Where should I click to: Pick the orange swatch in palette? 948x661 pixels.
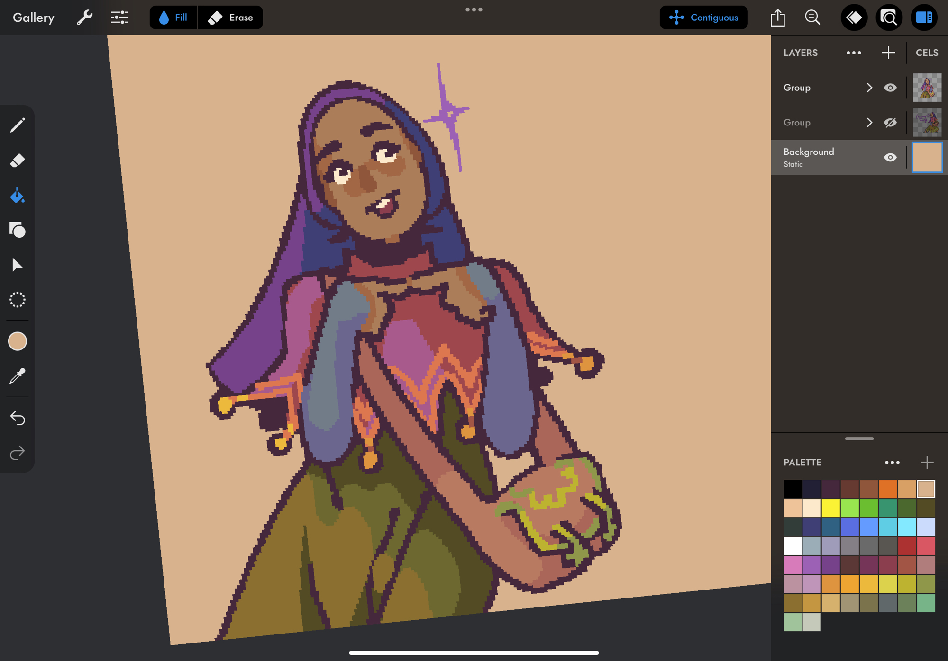coord(887,489)
